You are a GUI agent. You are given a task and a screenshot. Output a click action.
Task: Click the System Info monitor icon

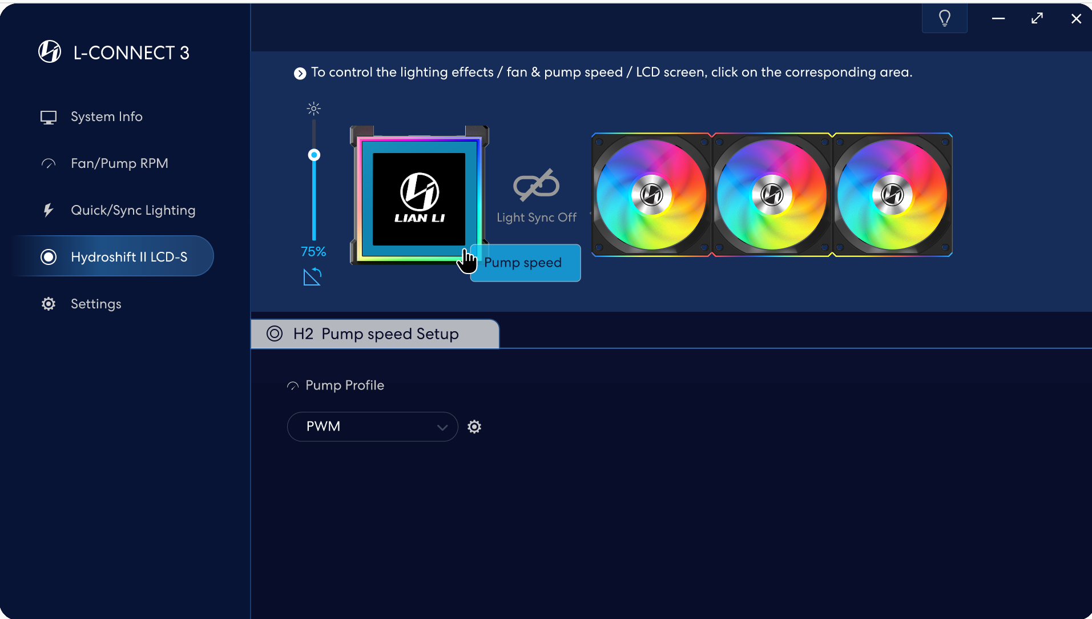tap(49, 117)
